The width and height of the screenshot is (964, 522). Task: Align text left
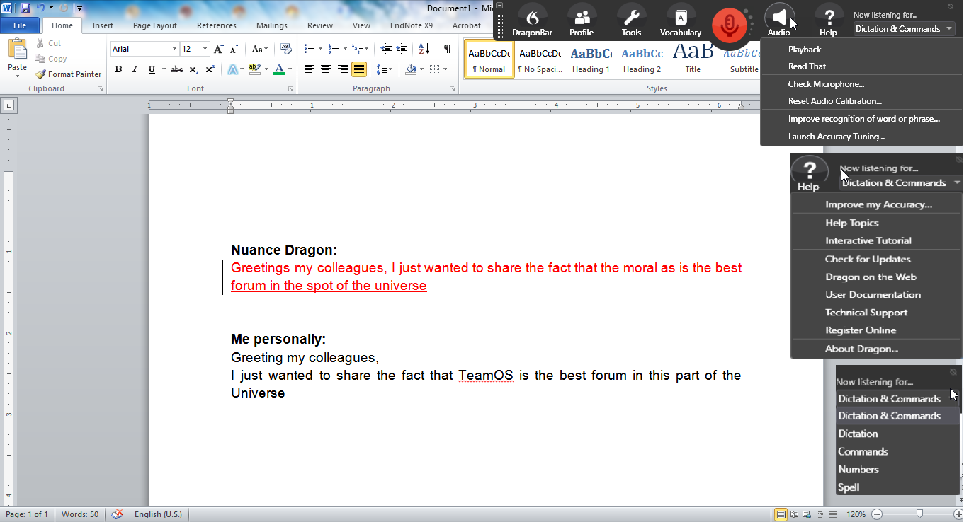309,69
